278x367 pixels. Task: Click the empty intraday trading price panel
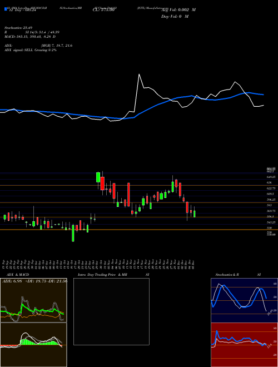coord(111,311)
